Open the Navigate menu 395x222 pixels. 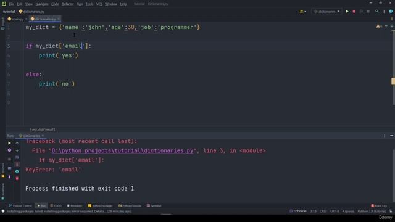click(x=42, y=4)
